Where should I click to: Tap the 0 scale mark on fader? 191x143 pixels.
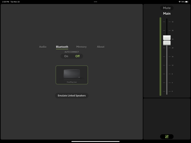pyautogui.click(x=172, y=91)
